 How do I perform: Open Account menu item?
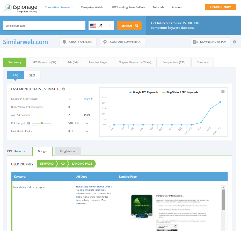pos(177,7)
